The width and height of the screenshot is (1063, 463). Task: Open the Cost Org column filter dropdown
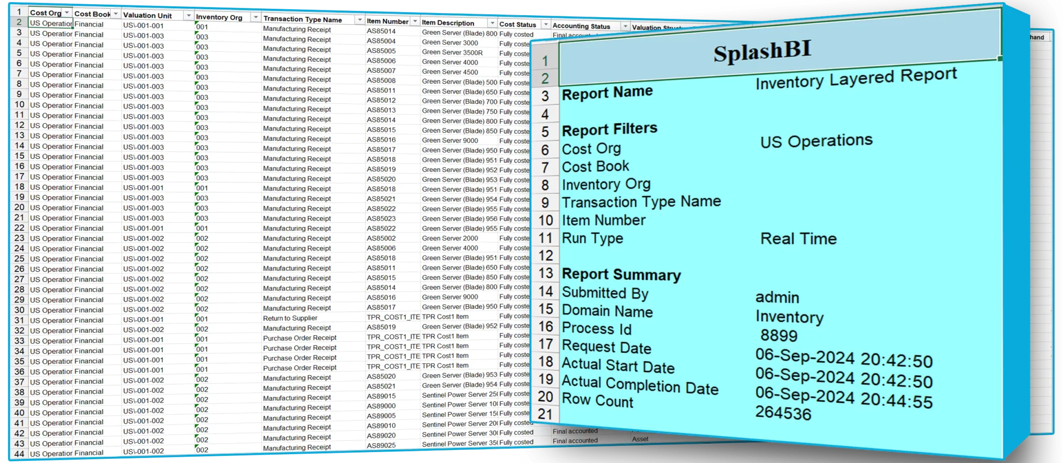click(67, 12)
